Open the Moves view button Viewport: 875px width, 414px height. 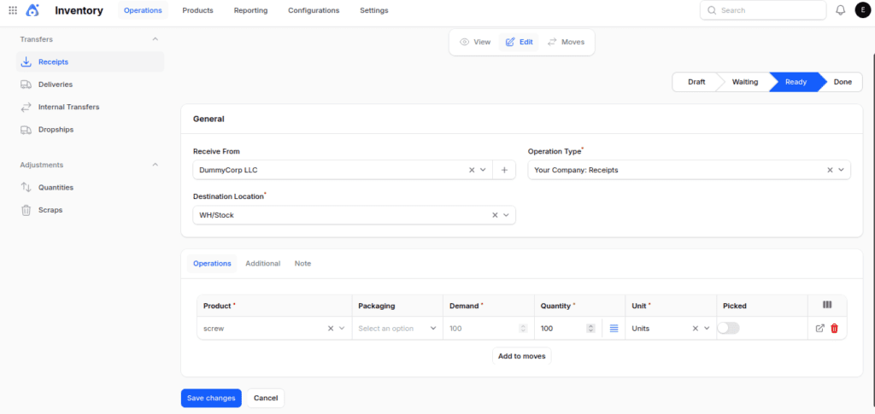(x=566, y=42)
